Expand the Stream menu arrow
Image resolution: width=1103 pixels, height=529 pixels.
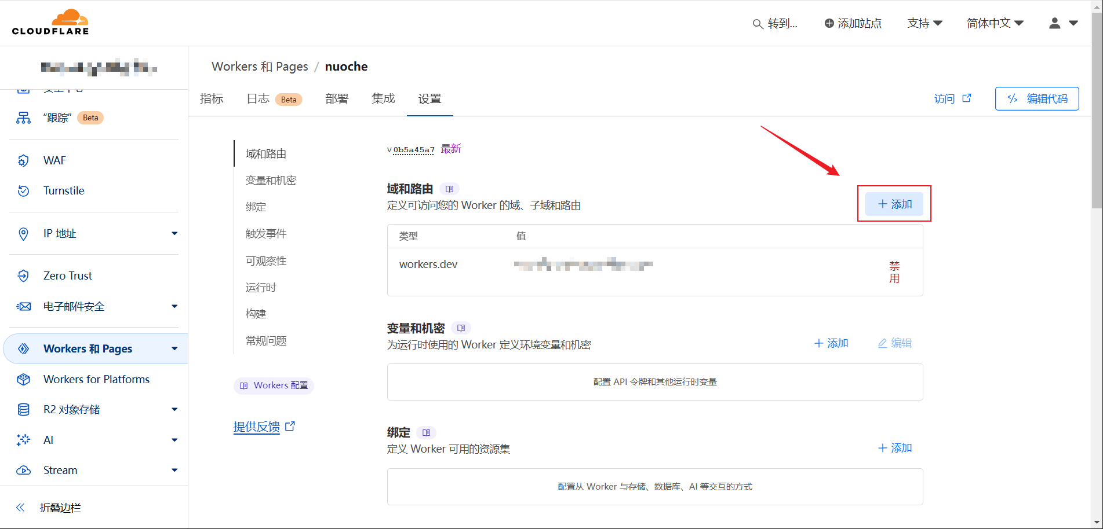[174, 470]
